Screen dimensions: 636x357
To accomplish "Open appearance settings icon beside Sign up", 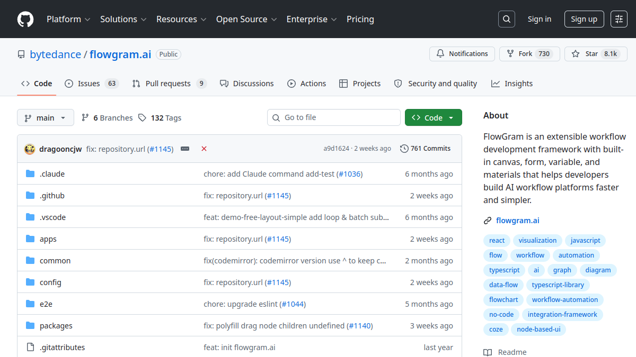I will (619, 19).
